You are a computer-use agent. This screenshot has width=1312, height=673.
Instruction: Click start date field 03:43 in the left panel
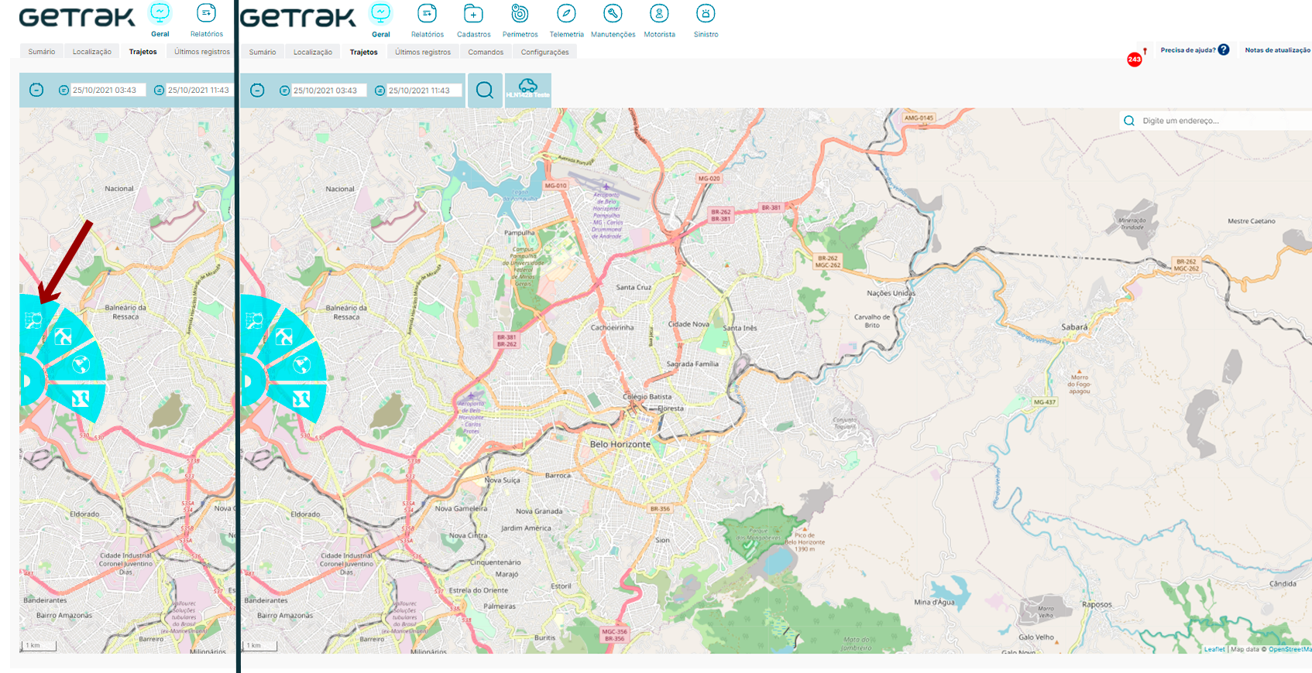point(108,91)
